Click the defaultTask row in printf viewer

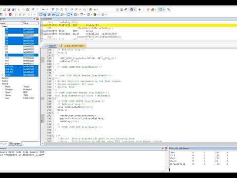pos(198,164)
